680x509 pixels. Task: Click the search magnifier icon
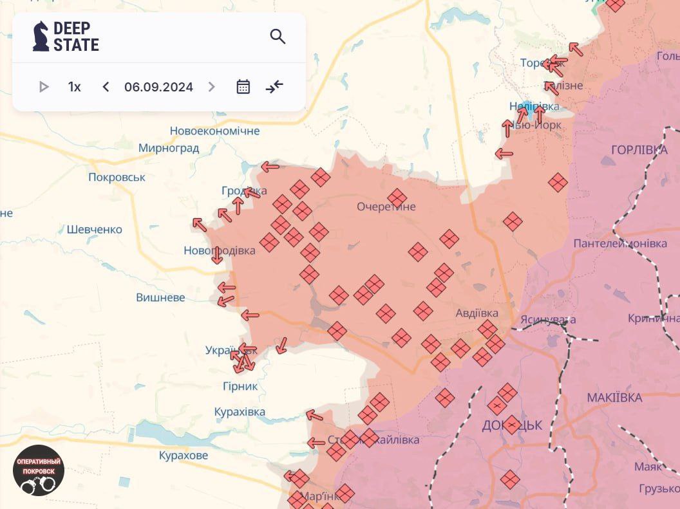coord(278,36)
